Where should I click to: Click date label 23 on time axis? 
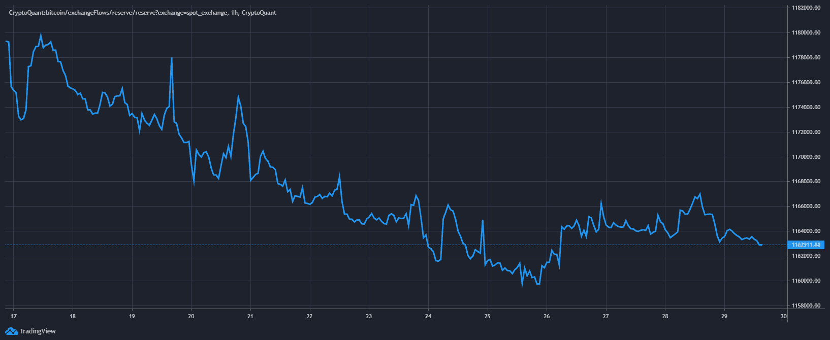pyautogui.click(x=369, y=316)
